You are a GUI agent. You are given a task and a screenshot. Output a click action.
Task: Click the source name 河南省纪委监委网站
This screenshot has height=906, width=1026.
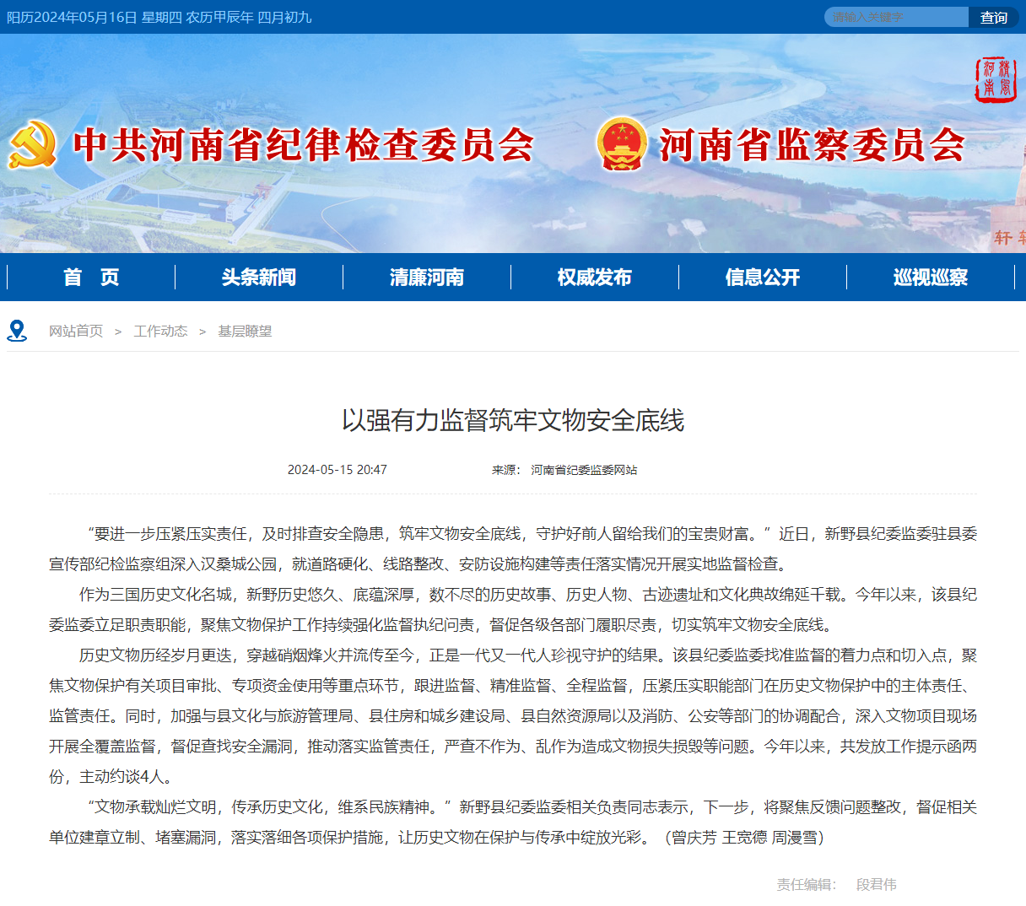pyautogui.click(x=584, y=470)
